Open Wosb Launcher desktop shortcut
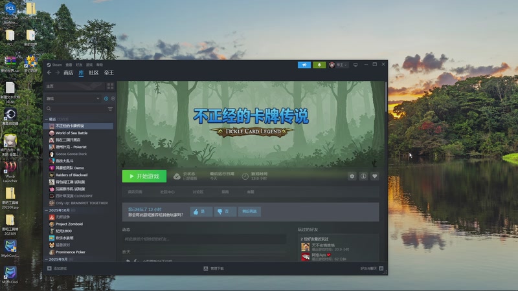Image resolution: width=518 pixels, height=291 pixels. pyautogui.click(x=10, y=172)
